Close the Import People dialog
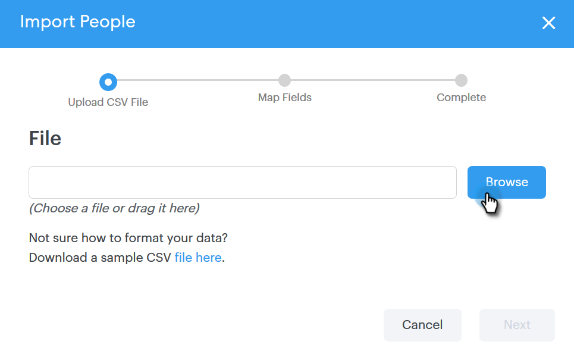Image resolution: width=574 pixels, height=354 pixels. click(x=548, y=23)
